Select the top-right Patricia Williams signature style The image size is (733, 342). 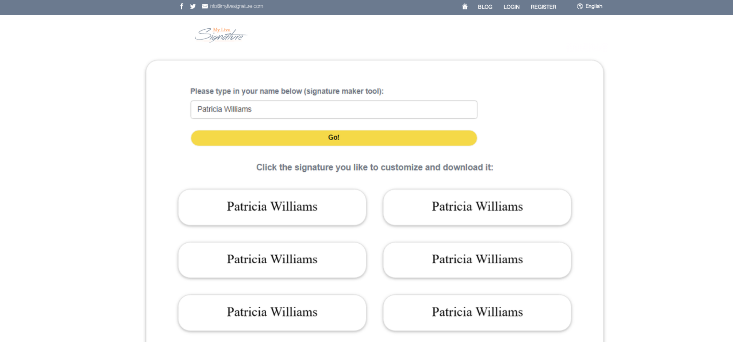[x=477, y=207]
